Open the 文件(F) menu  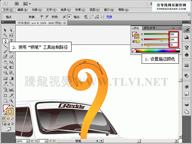pyautogui.click(x=8, y=10)
